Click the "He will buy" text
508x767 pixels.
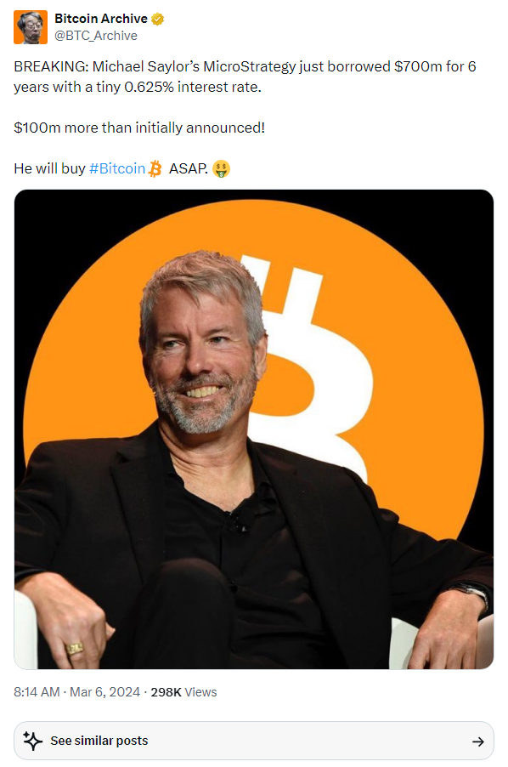[x=49, y=168]
